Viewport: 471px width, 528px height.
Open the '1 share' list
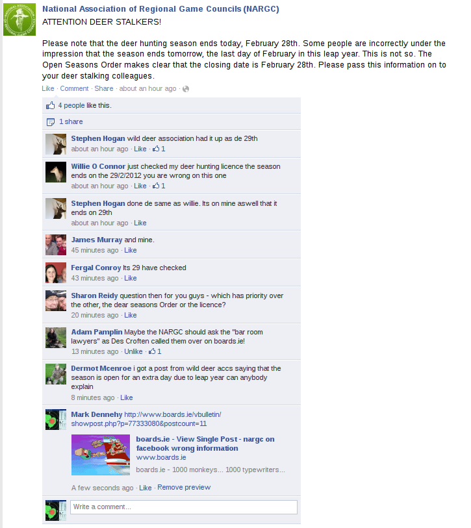click(x=71, y=121)
